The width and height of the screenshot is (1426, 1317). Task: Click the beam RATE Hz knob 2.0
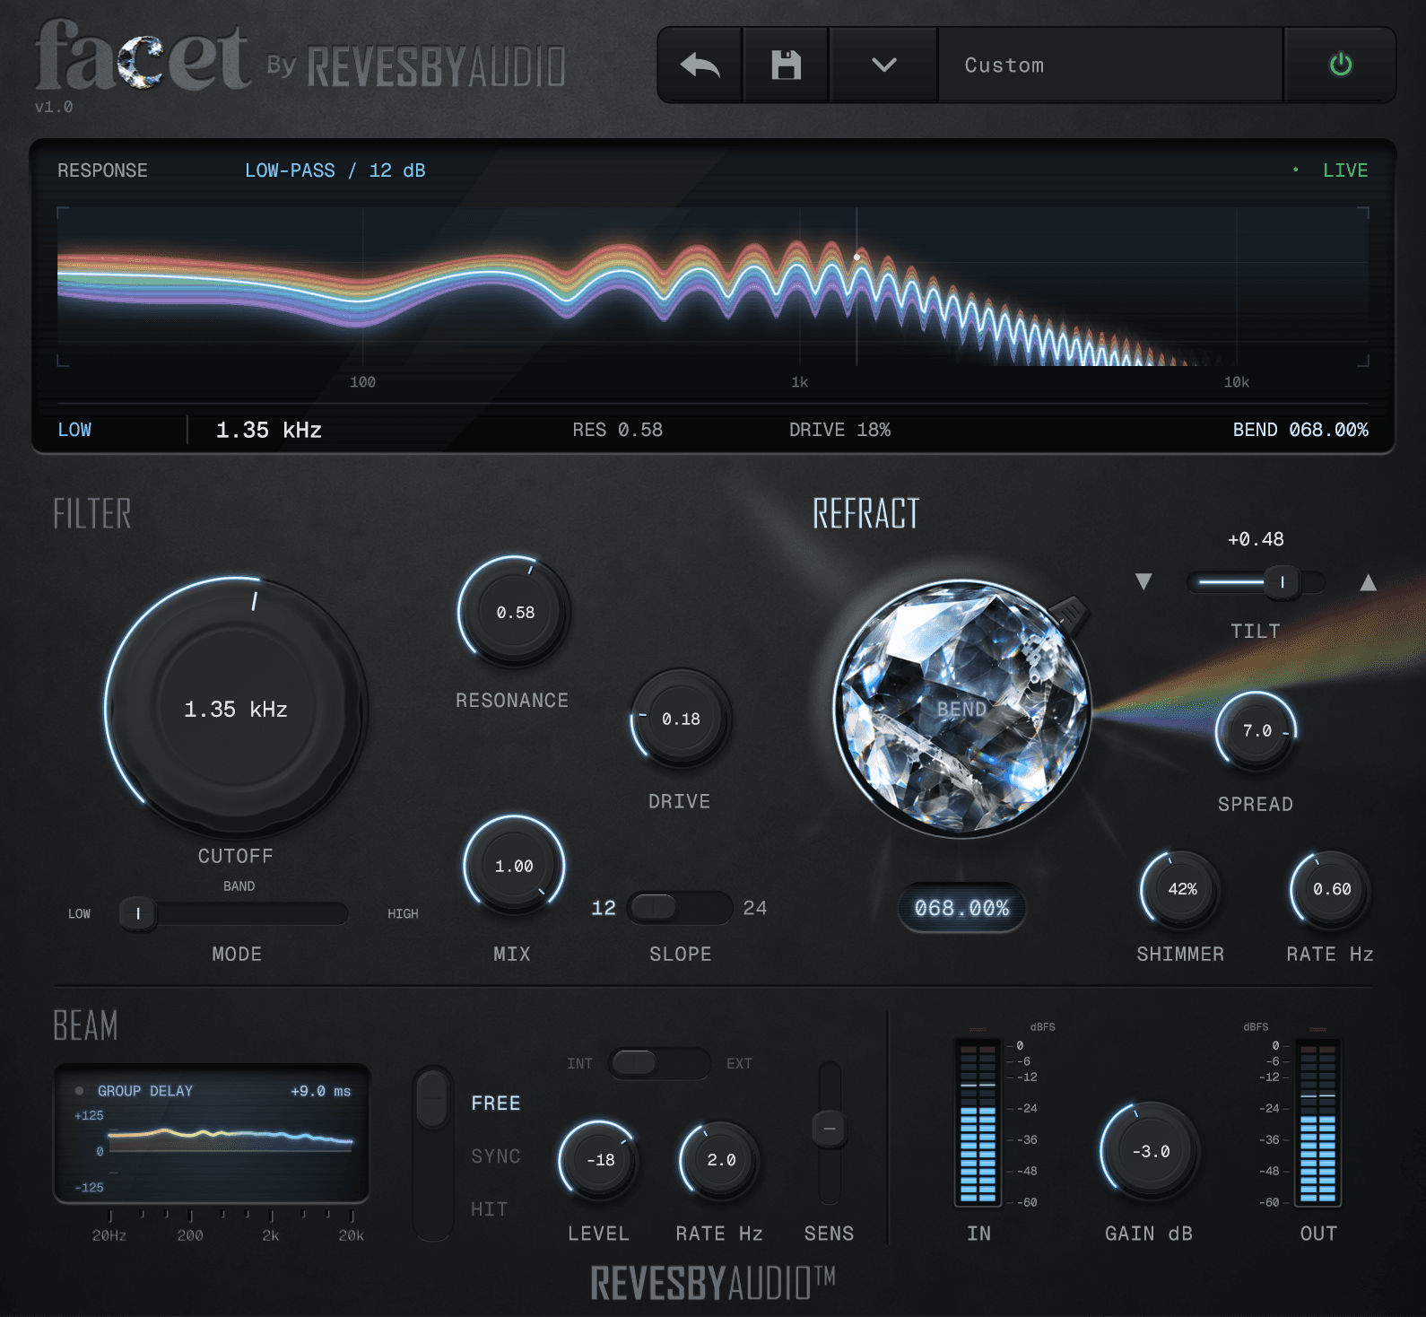click(720, 1160)
